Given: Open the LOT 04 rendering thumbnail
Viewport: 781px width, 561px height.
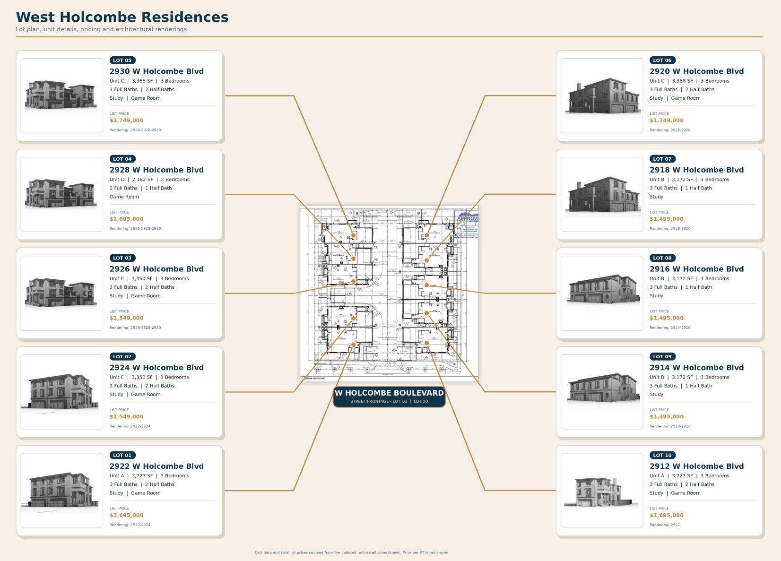Looking at the screenshot, I should point(62,194).
